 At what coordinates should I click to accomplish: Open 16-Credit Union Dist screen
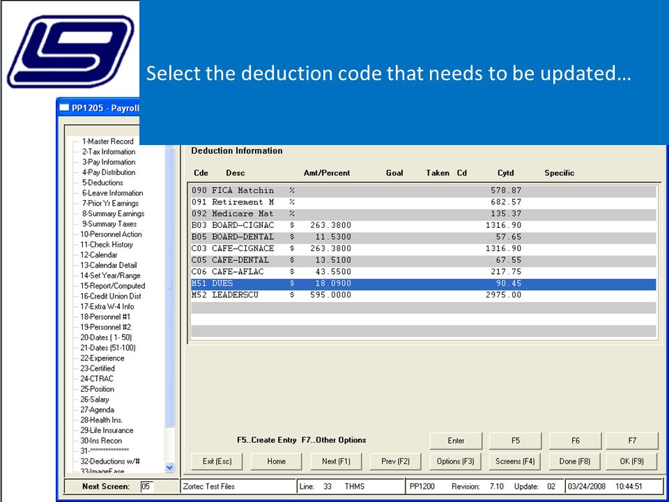(x=111, y=296)
